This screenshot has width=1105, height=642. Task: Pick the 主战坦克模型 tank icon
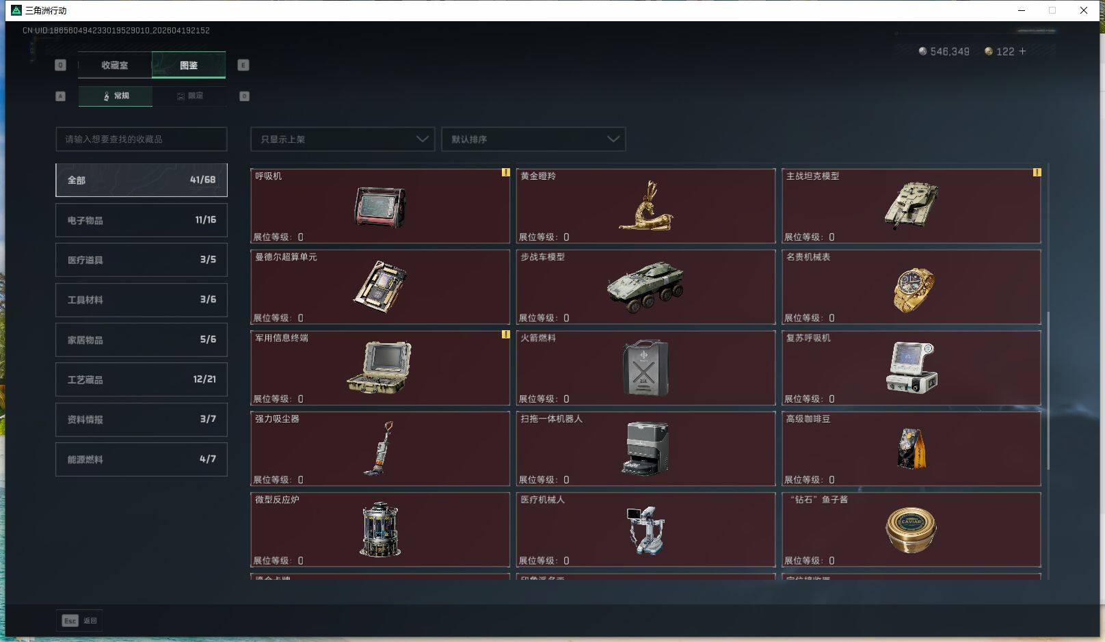911,204
